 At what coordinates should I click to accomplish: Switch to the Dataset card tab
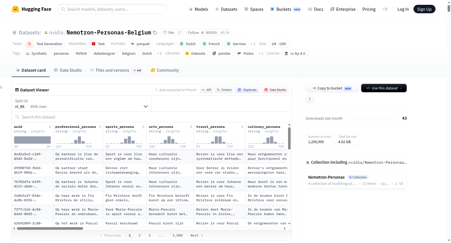pyautogui.click(x=31, y=70)
